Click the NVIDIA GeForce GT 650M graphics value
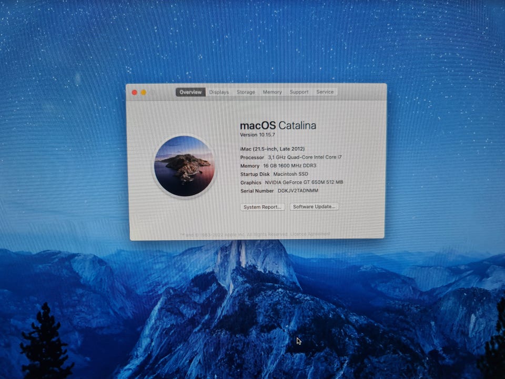The height and width of the screenshot is (379, 505). (x=304, y=183)
